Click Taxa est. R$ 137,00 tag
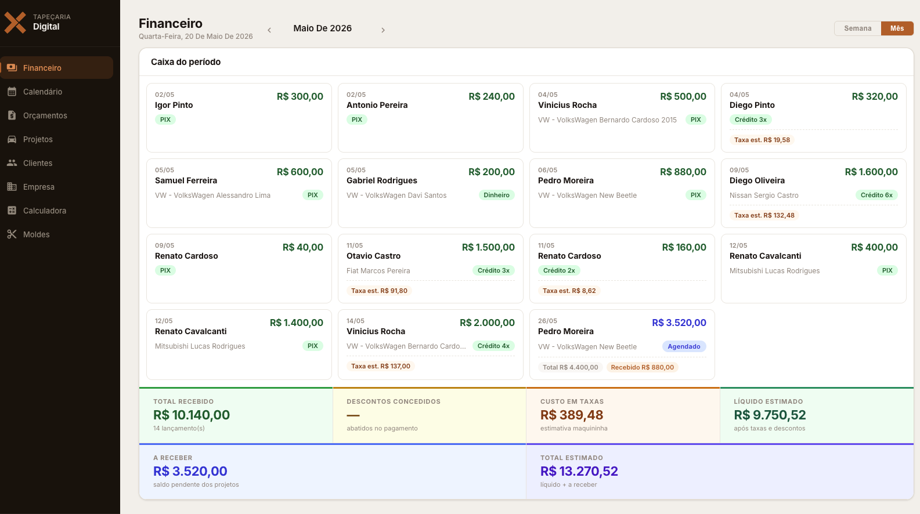Viewport: 920px width, 514px height. point(381,366)
